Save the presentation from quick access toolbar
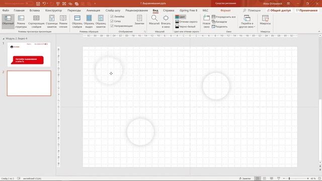Screen dimensions: 322x181 point(38,4)
